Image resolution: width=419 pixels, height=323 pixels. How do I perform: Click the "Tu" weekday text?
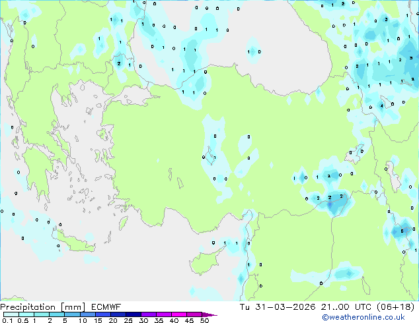tap(245, 307)
